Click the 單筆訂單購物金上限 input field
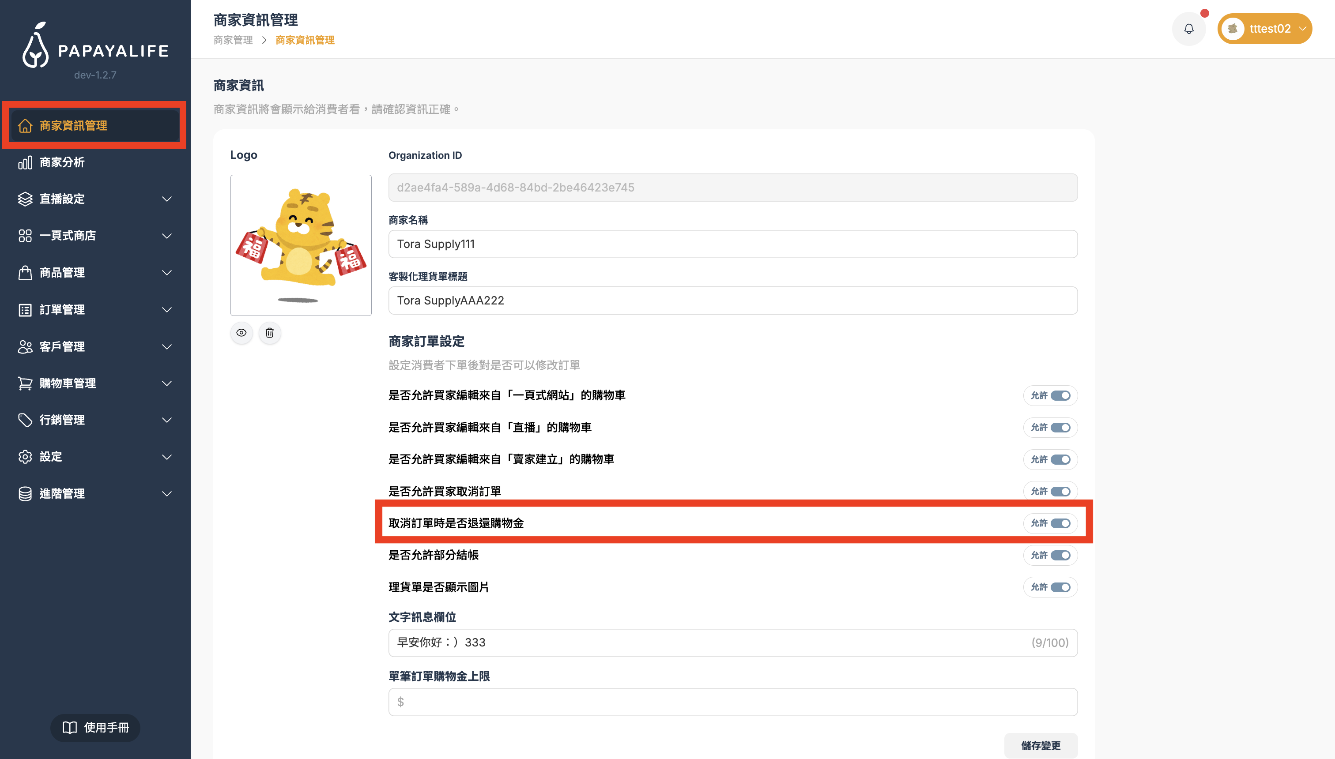1335x759 pixels. point(733,702)
